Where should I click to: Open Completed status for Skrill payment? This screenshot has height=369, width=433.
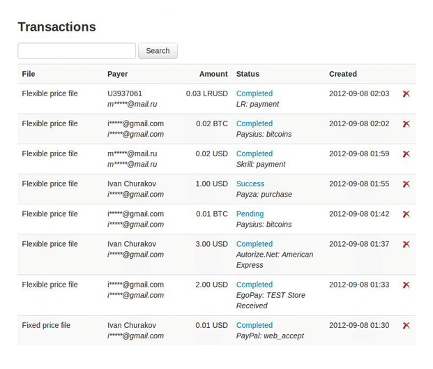pos(254,153)
